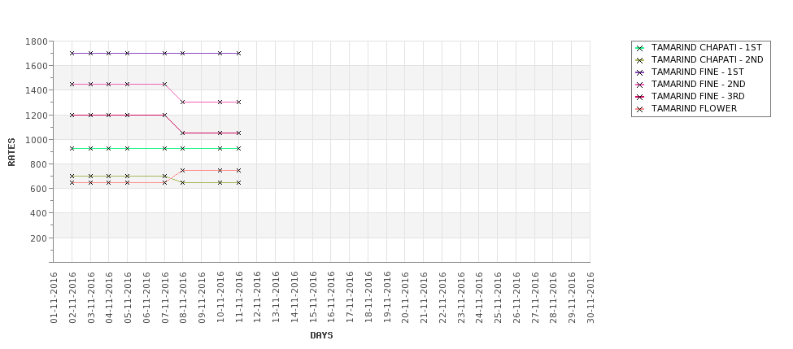Screen dimensions: 793x349
Task: Click the 08-11-2016 date axis label
Action: (x=183, y=298)
